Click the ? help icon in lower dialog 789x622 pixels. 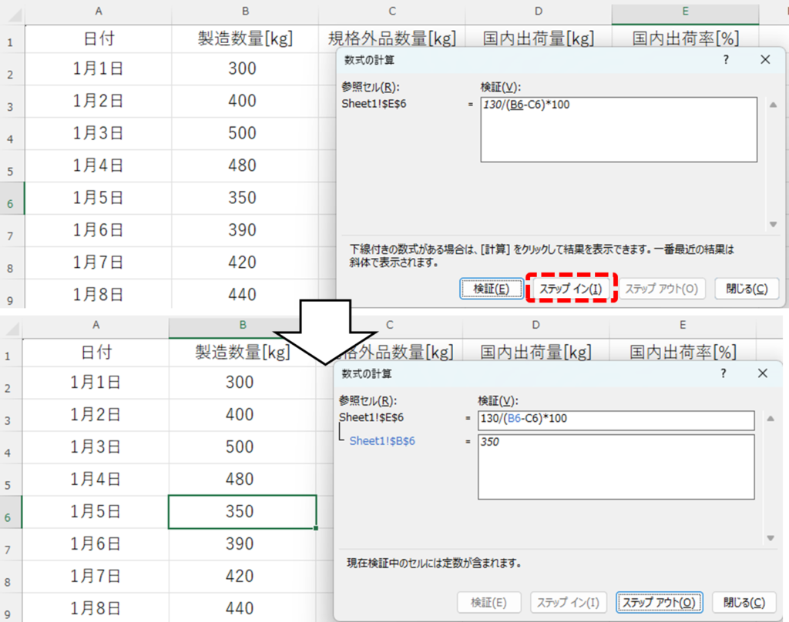tap(724, 373)
